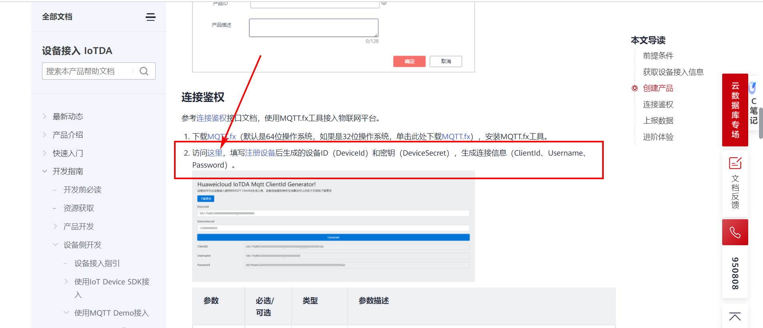Open the 注册设备 link
This screenshot has width=763, height=328.
(x=260, y=153)
